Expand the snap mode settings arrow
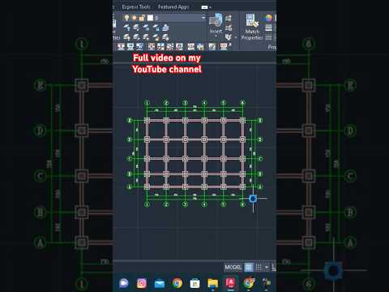 click(267, 268)
